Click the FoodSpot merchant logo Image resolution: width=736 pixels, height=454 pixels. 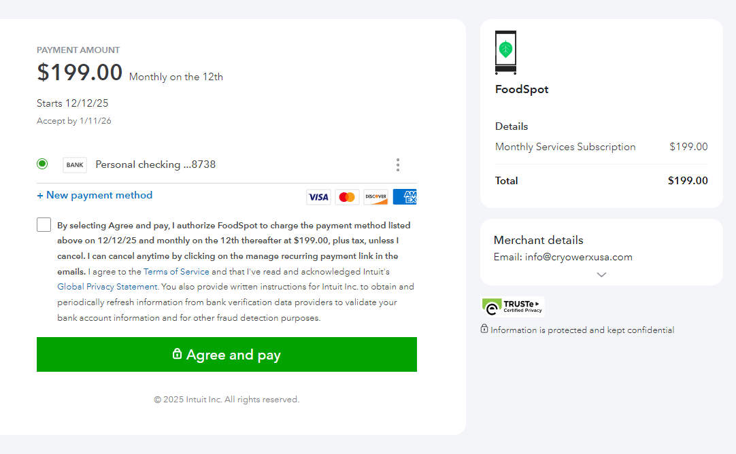coord(505,52)
